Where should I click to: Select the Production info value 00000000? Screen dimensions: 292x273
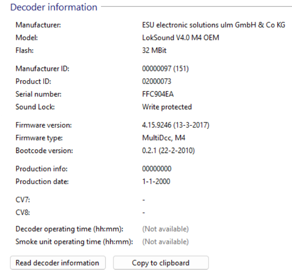(156, 169)
